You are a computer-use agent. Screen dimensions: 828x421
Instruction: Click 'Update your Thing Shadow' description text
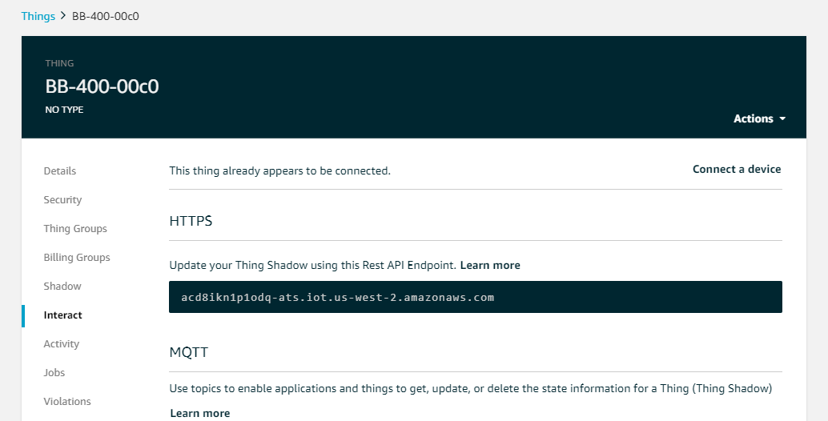tap(312, 266)
